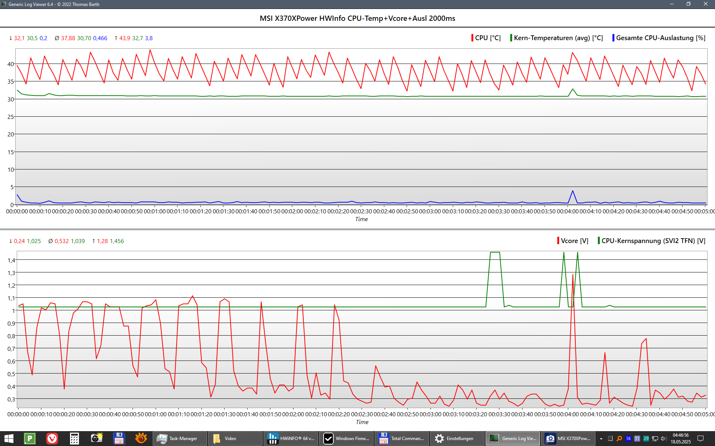Viewport: 715px width, 446px height.
Task: Switch to the HWiNFO 64 taskbar window
Action: pos(291,439)
